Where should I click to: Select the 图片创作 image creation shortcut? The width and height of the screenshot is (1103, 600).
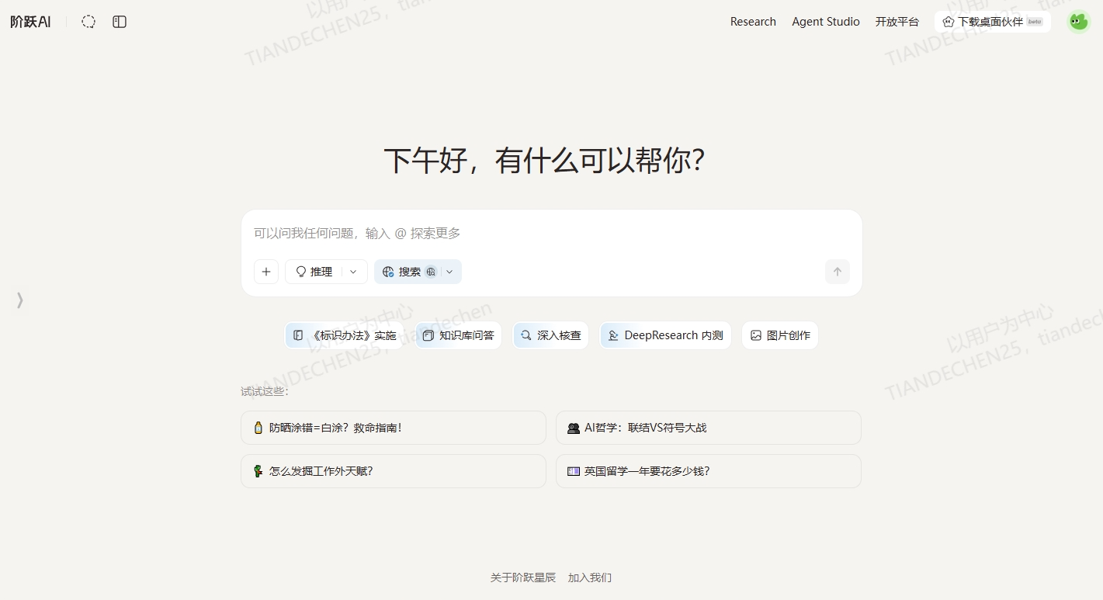tap(779, 335)
